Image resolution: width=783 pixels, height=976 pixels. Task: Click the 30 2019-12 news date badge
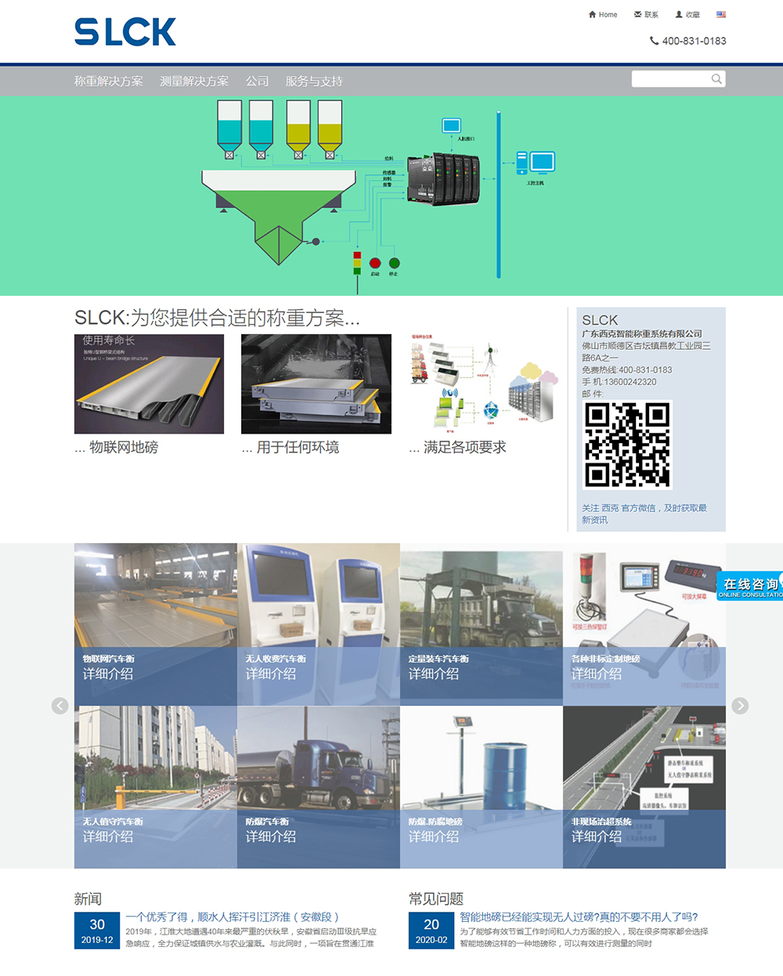(97, 931)
